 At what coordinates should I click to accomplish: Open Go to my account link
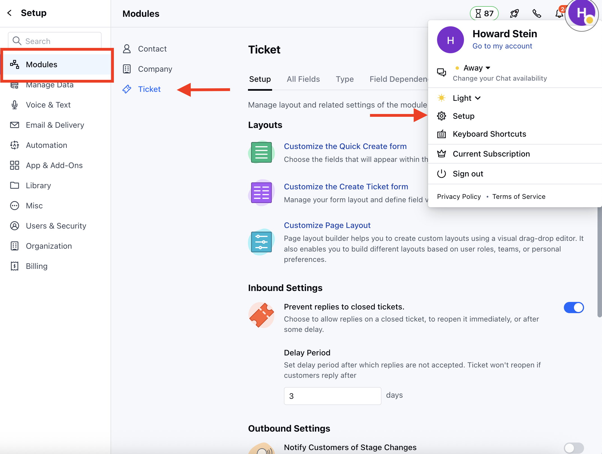click(502, 46)
